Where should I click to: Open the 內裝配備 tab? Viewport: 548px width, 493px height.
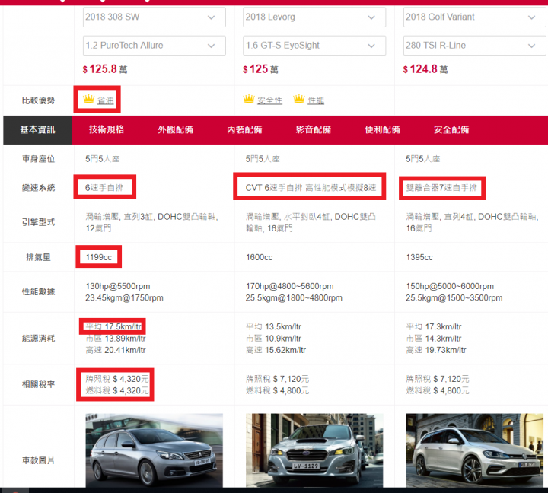pyautogui.click(x=244, y=129)
